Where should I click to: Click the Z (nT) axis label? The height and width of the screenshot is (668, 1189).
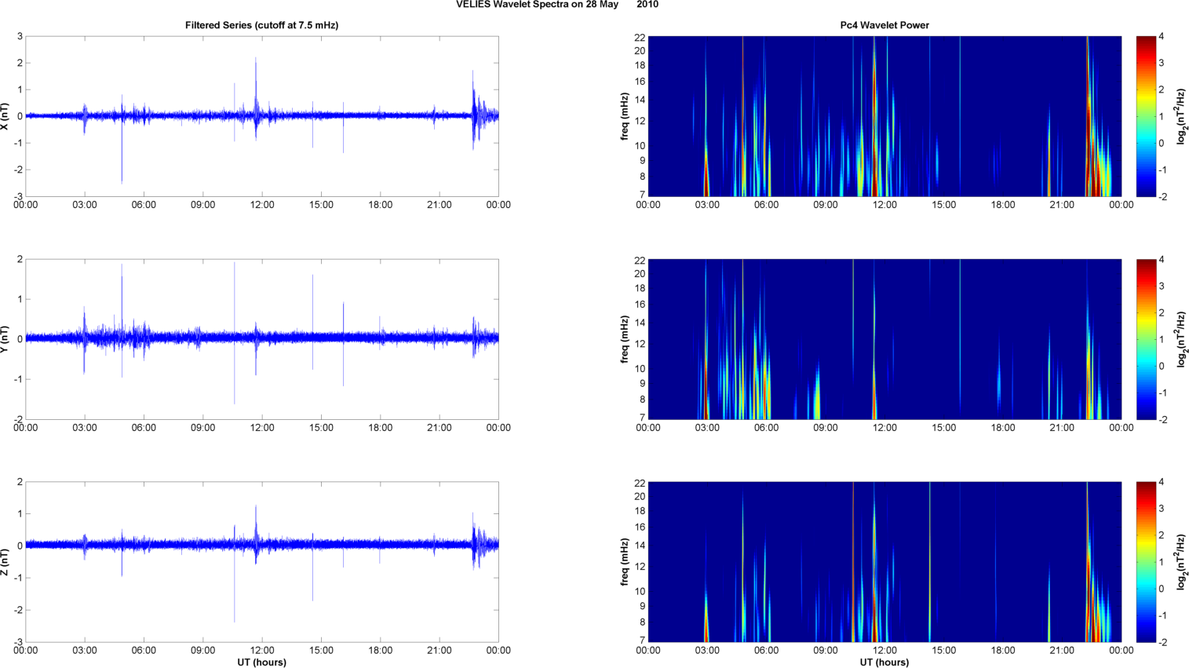(5, 562)
